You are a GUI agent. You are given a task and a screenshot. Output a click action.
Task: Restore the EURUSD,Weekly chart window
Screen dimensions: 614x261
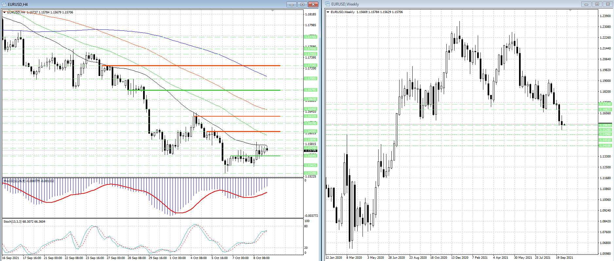pos(597,4)
